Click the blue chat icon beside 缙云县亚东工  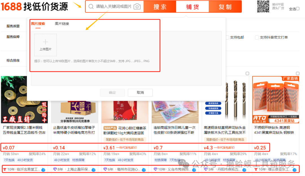click(x=295, y=170)
